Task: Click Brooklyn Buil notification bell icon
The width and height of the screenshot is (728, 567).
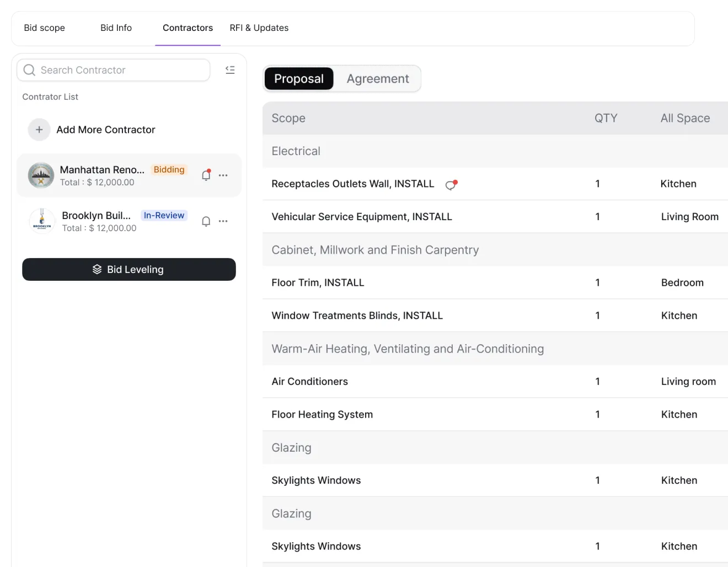Action: pyautogui.click(x=206, y=221)
